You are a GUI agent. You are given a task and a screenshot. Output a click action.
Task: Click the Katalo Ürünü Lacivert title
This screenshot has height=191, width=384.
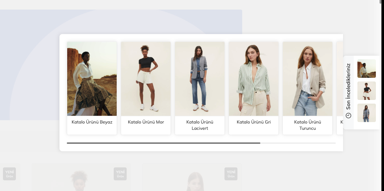[x=200, y=125]
